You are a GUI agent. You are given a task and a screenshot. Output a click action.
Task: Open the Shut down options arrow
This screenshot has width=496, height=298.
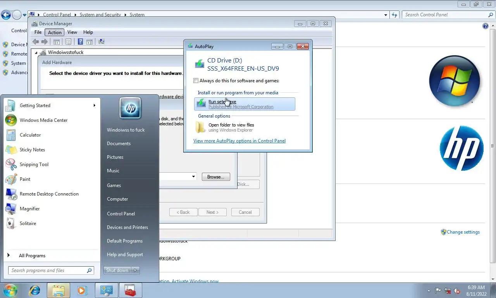coord(135,270)
